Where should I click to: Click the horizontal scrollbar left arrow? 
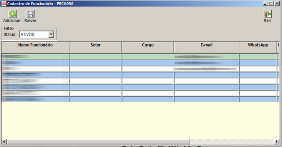click(x=4, y=142)
